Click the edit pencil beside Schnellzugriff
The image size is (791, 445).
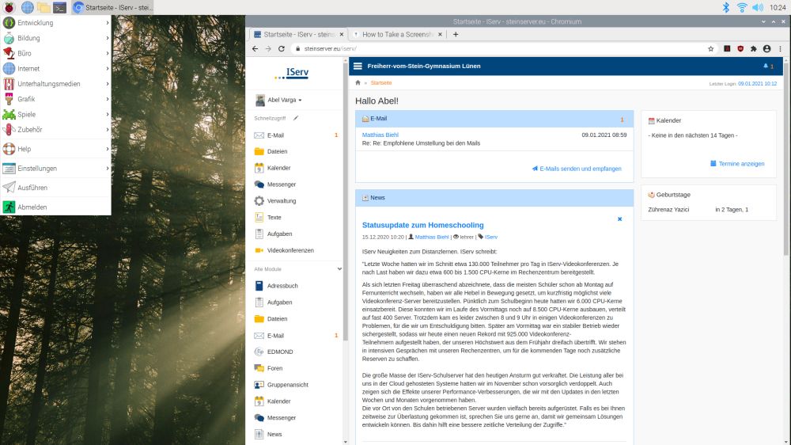(296, 118)
